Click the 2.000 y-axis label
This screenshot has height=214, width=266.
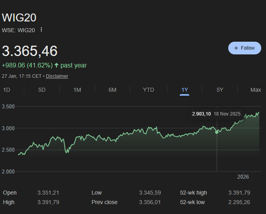8,172
